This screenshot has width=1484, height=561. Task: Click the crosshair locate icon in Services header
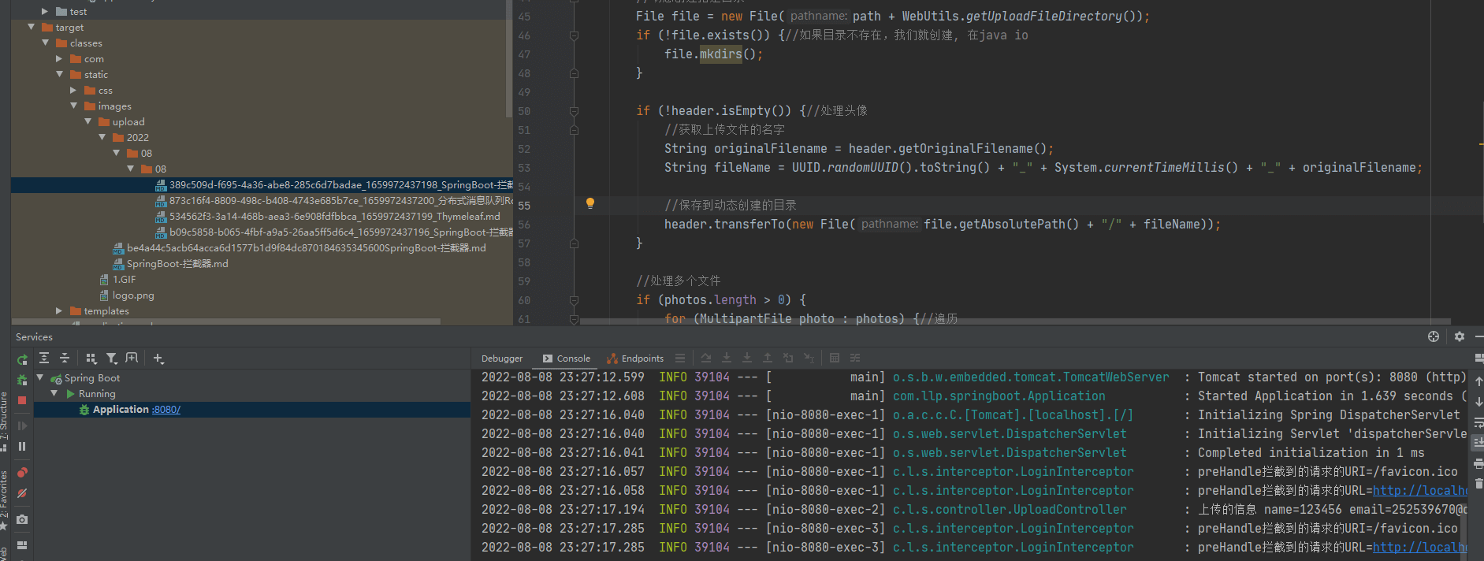(x=1434, y=336)
